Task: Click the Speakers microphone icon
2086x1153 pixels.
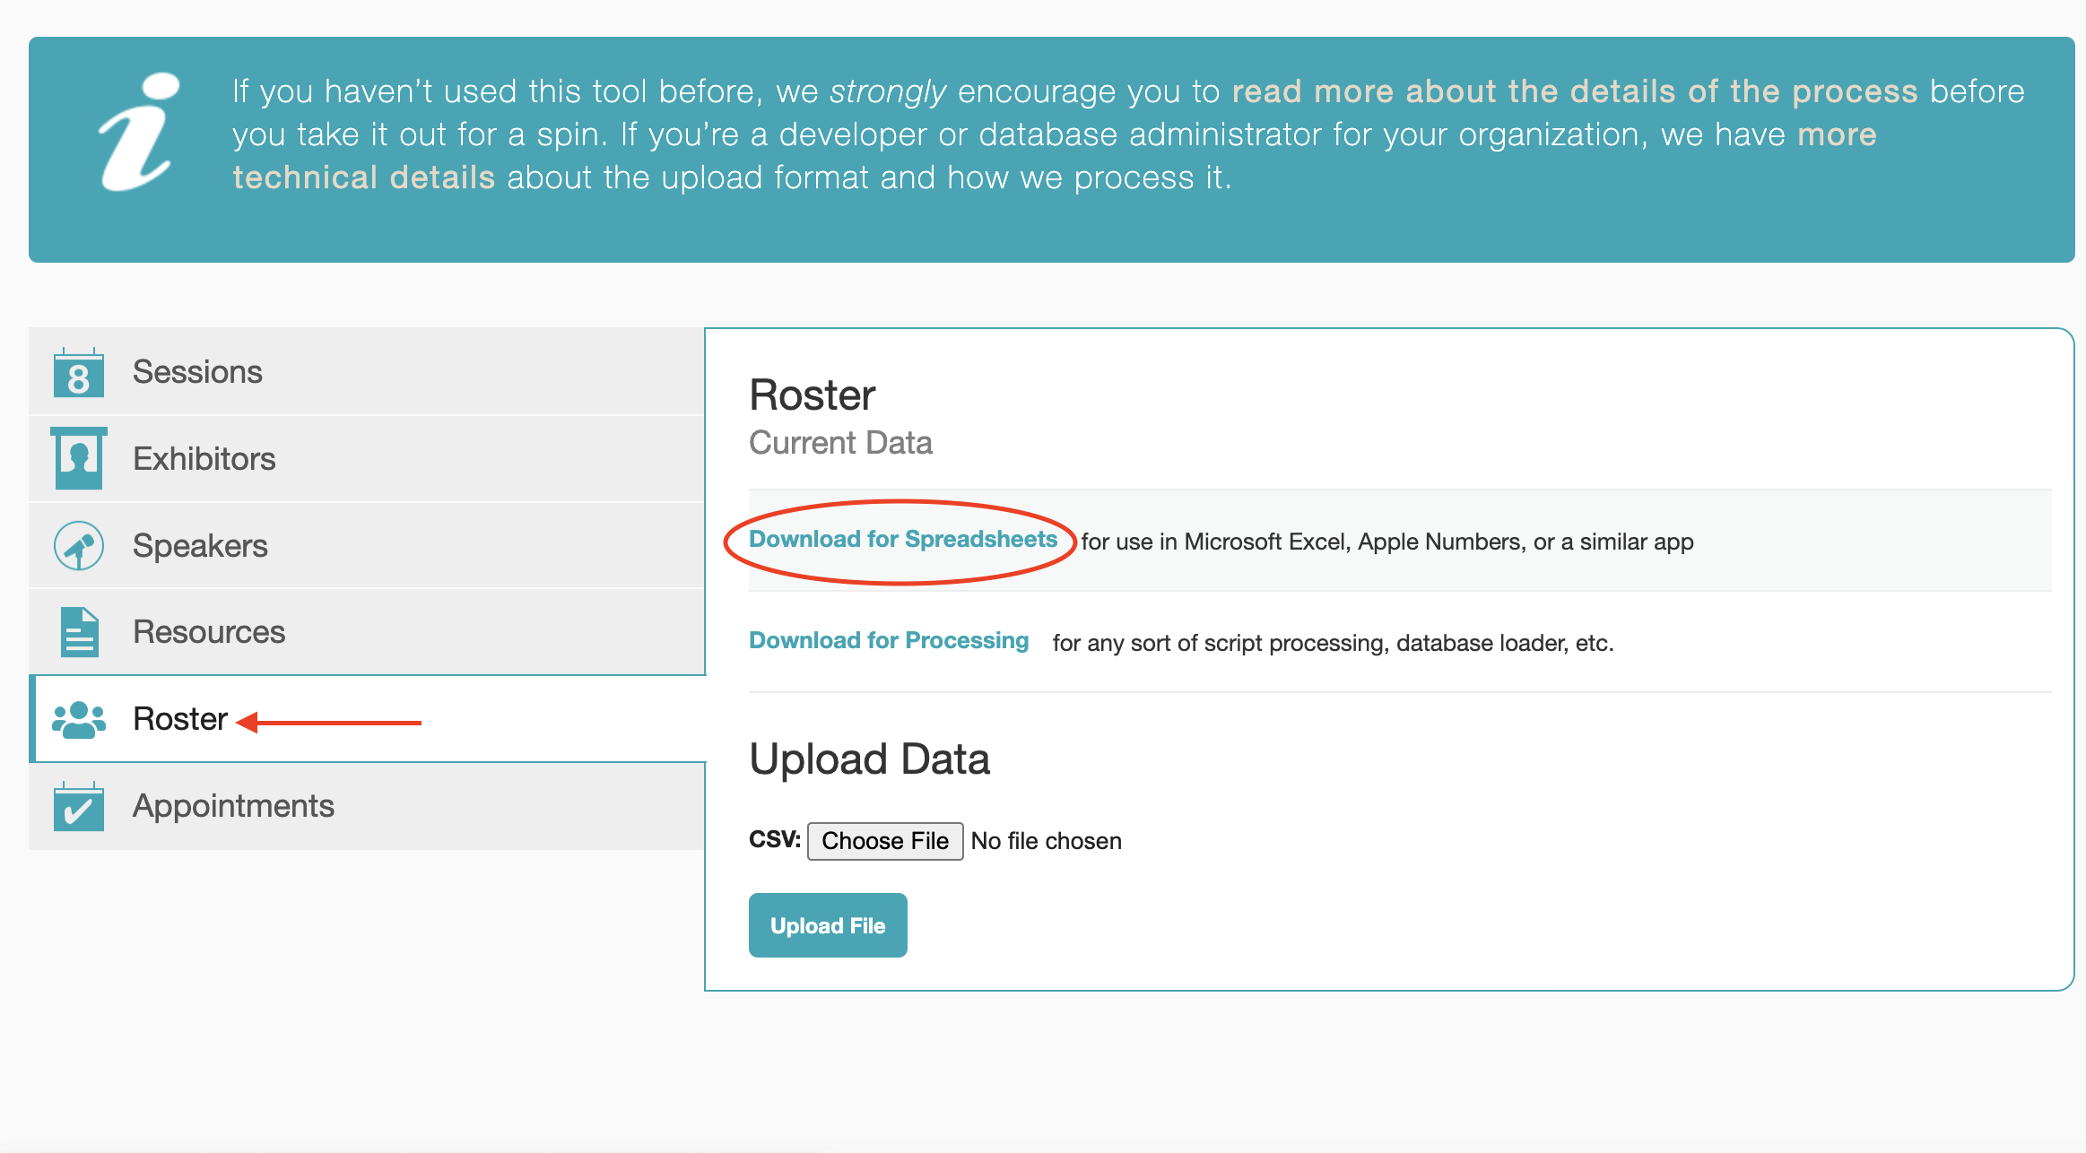Action: click(x=78, y=545)
